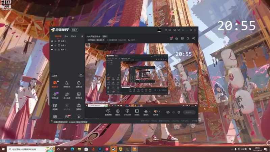Start 多人连麦 from the toolbox
Viewport: 270px width, 152px height.
point(67,96)
